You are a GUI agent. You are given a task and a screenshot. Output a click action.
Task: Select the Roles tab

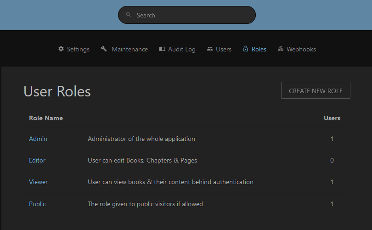254,49
